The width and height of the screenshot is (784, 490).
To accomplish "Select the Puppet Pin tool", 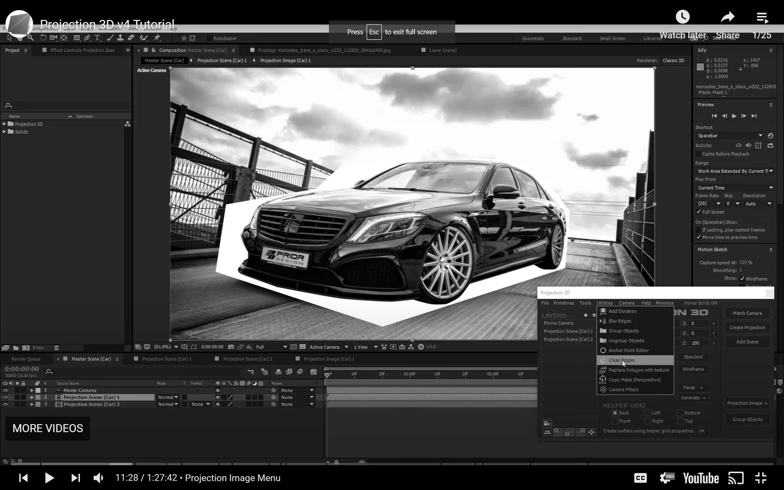I will point(157,38).
